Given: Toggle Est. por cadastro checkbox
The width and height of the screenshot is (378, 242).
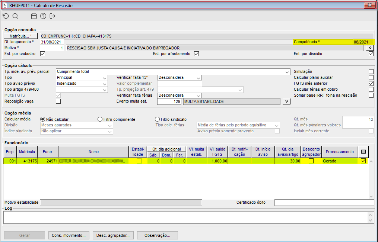Looking at the screenshot, I should click(x=43, y=54).
